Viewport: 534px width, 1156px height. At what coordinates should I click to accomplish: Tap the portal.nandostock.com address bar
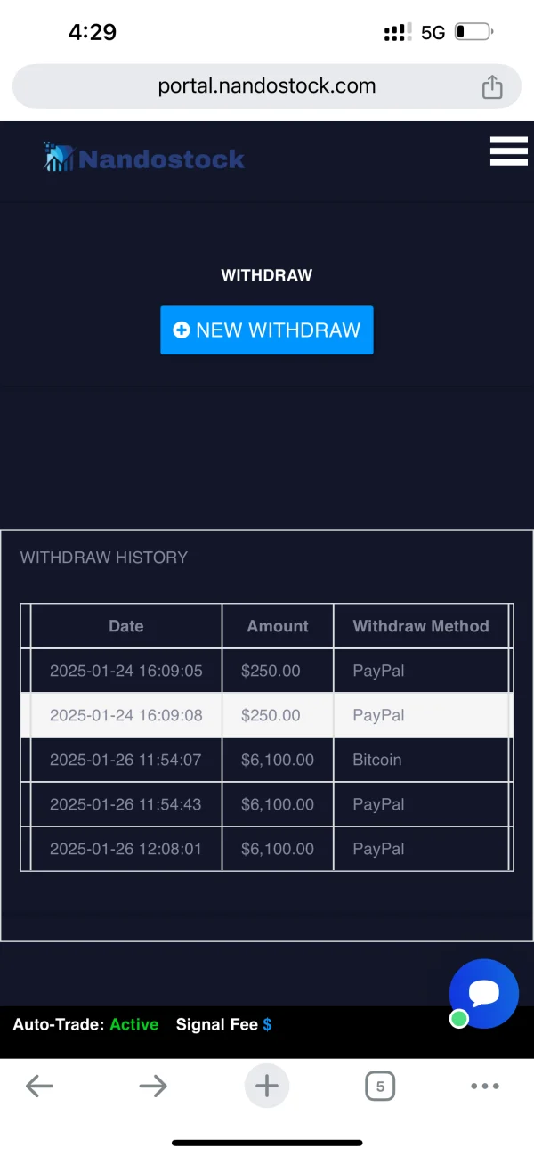[266, 86]
